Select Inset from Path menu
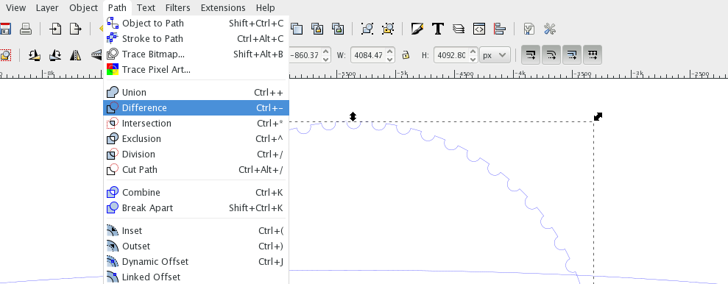The width and height of the screenshot is (728, 284). pos(196,230)
